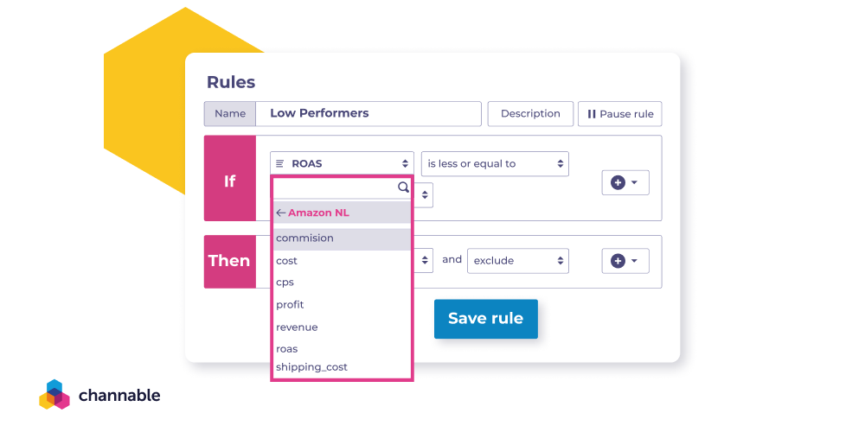Pick revenue from the field list
Viewport: 865px width, 432px height.
[342, 327]
